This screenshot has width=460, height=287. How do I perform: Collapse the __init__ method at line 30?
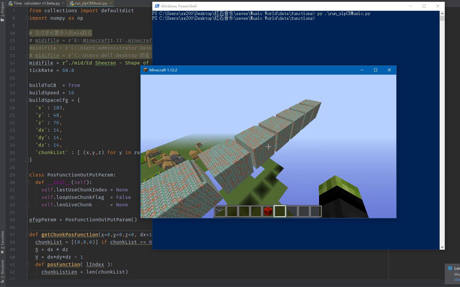27,182
